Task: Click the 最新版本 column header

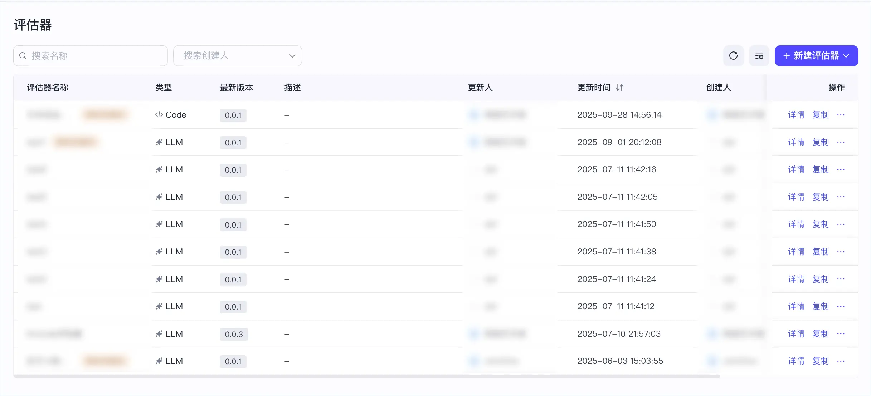Action: pyautogui.click(x=237, y=88)
